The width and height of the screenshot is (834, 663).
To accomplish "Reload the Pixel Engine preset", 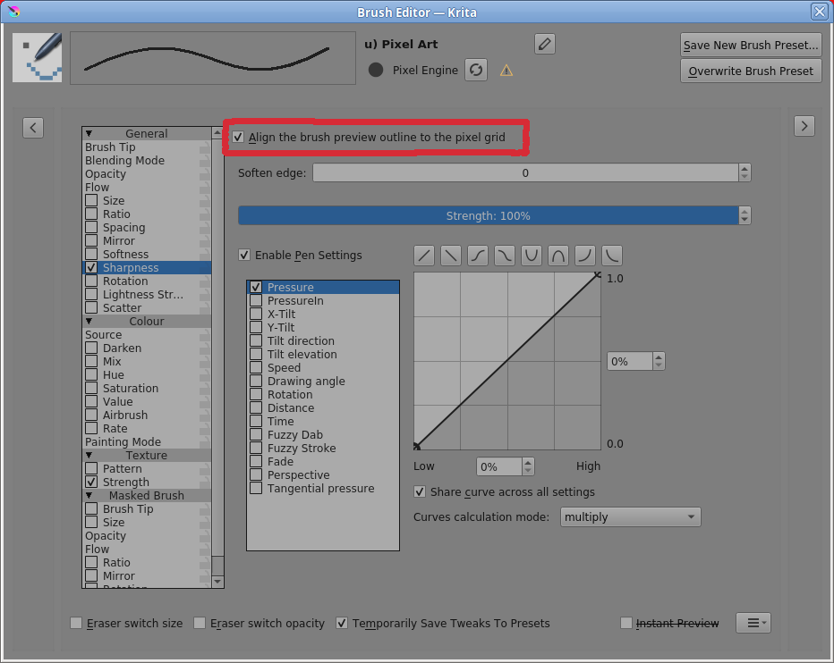I will pos(476,70).
